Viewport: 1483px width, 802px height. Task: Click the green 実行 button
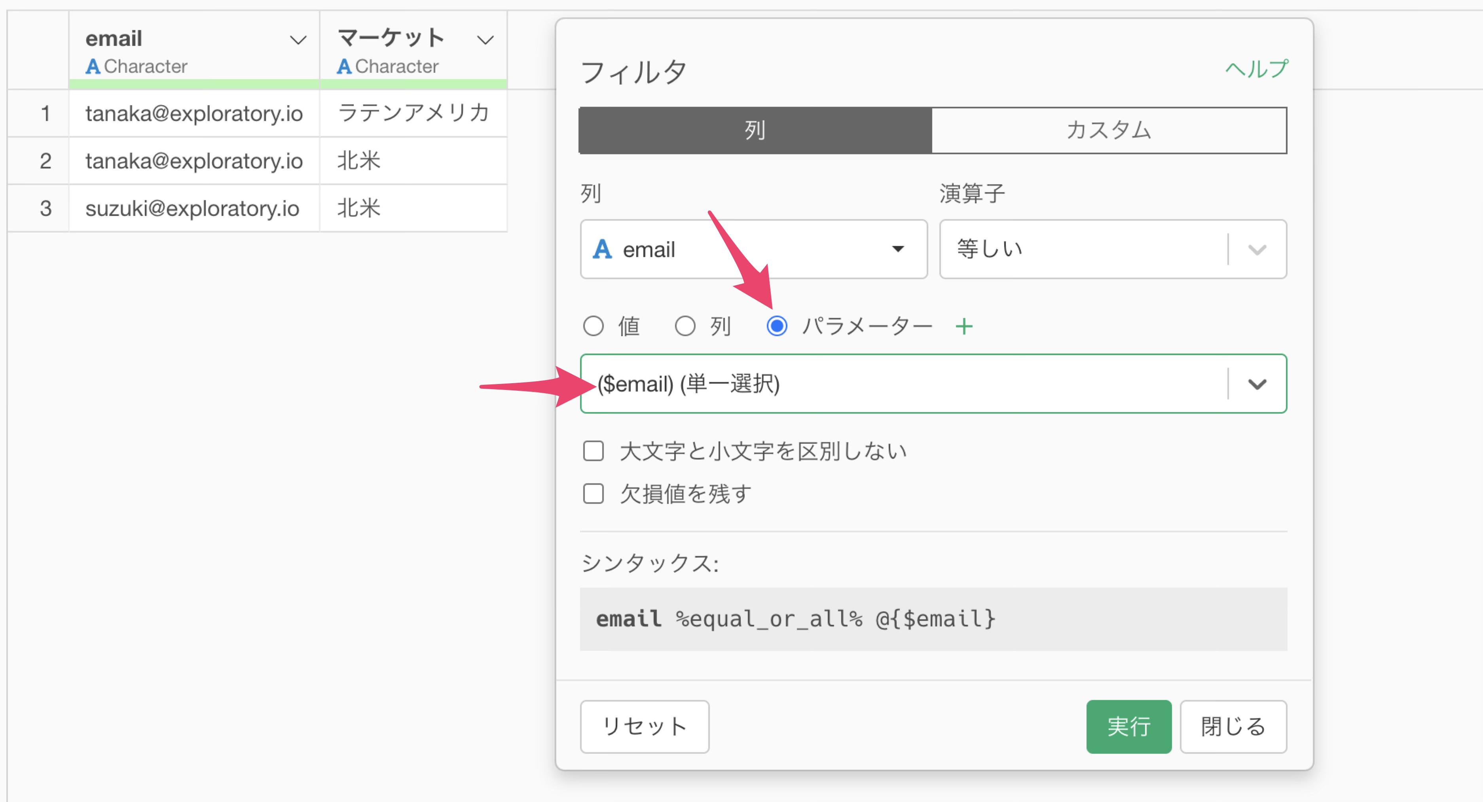tap(1128, 726)
